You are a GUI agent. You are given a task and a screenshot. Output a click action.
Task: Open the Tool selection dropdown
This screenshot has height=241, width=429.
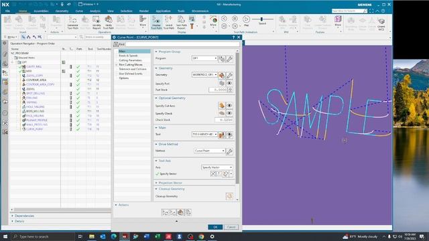(x=204, y=135)
